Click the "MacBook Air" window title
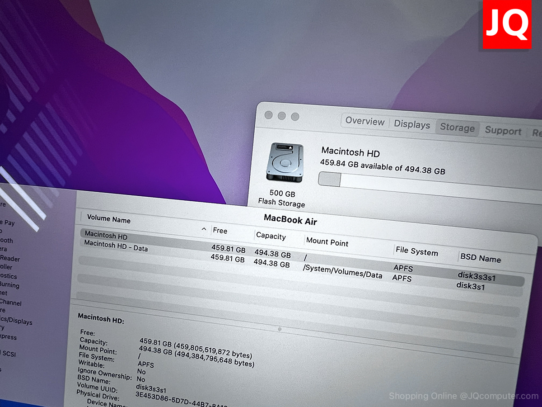 click(290, 219)
